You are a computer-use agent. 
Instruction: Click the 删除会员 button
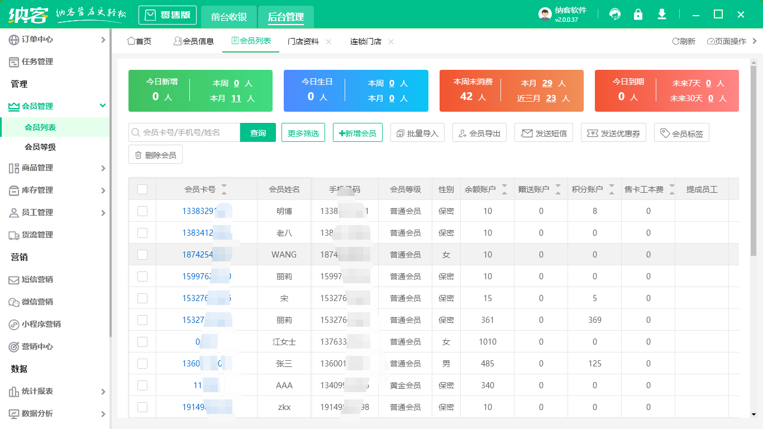(x=155, y=155)
